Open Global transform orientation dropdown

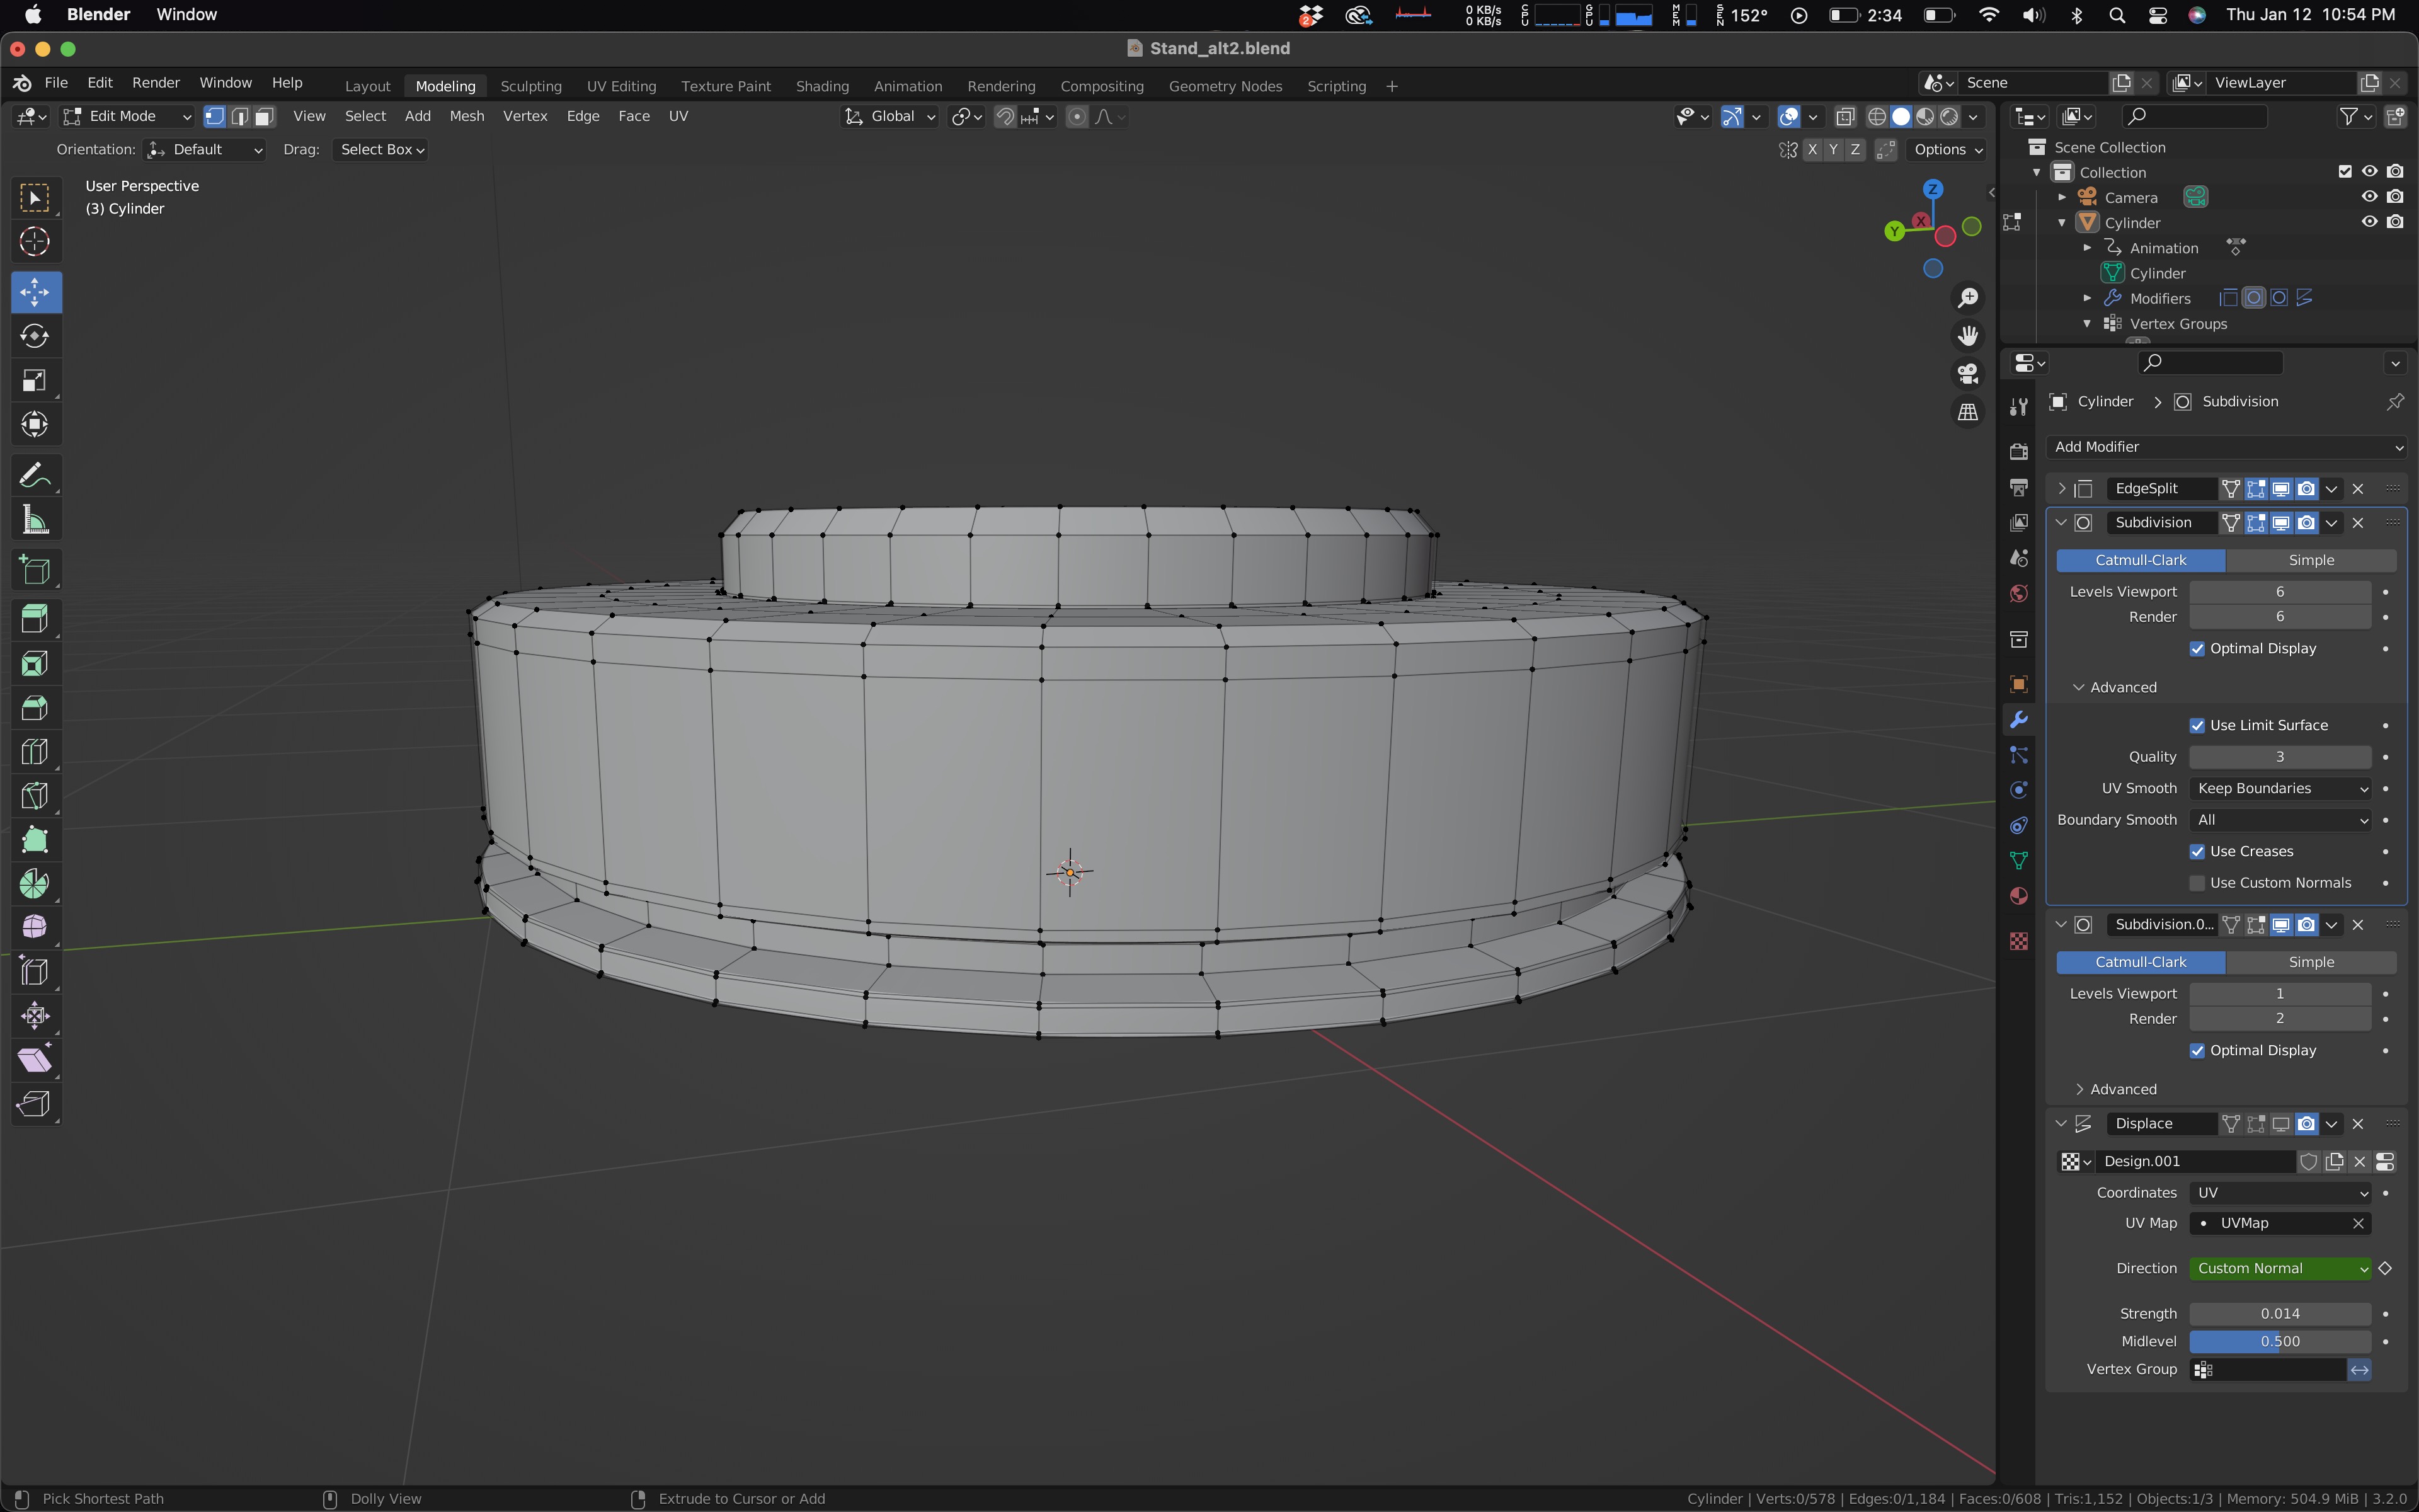tap(889, 116)
